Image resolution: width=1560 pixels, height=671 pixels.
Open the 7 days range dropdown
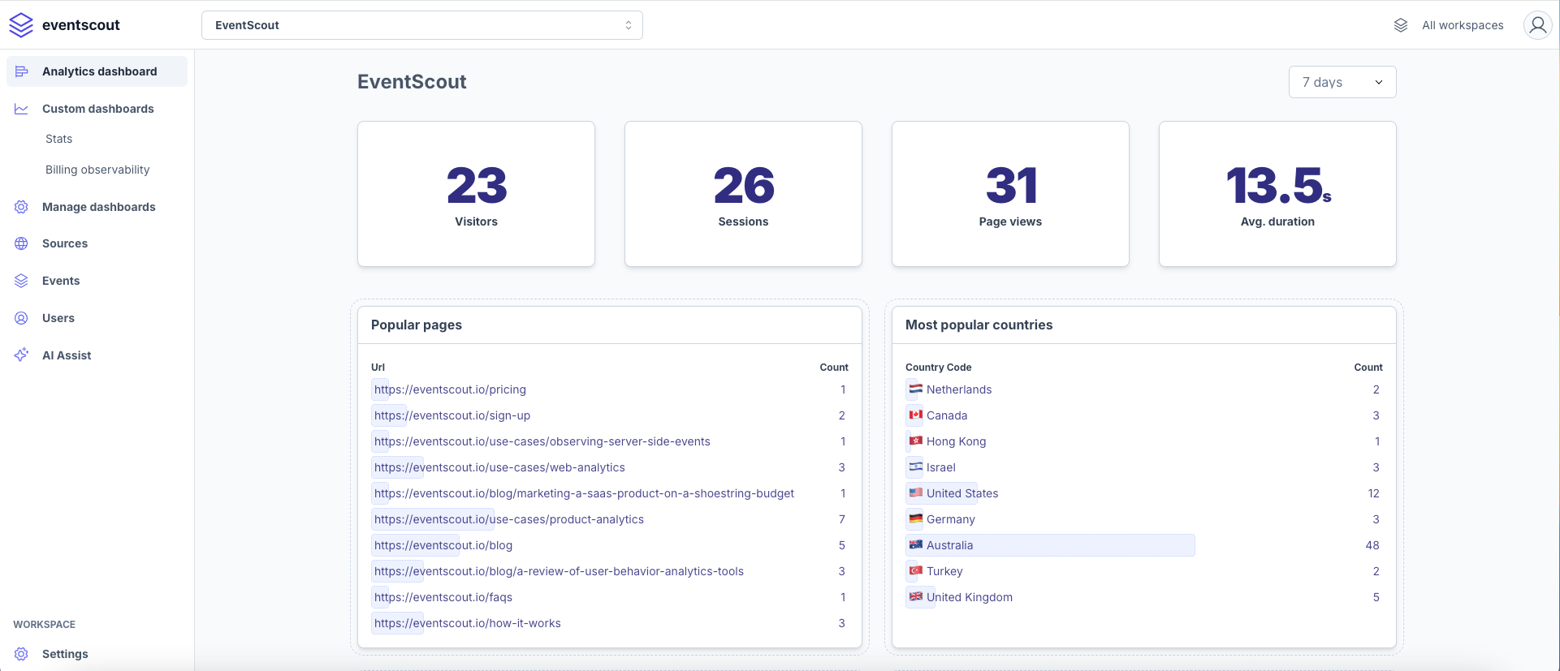pyautogui.click(x=1342, y=82)
